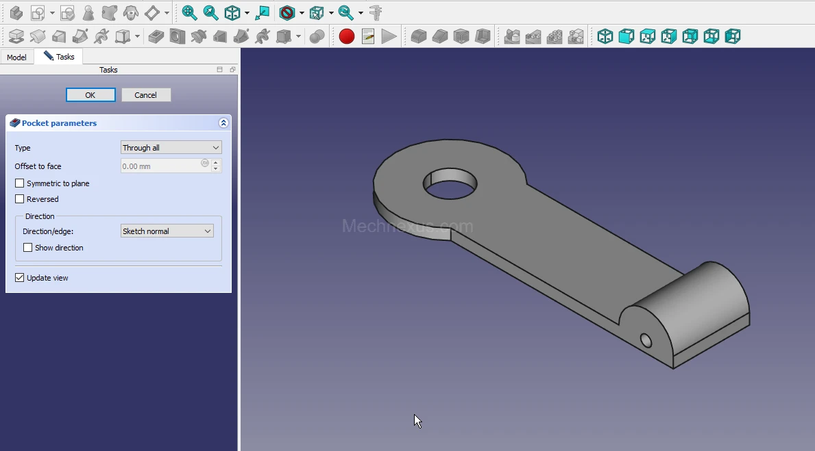Open the measure distance caliper tool

pyautogui.click(x=376, y=12)
